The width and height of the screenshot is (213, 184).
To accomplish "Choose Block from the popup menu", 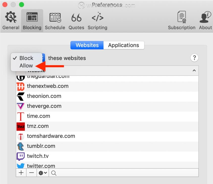I will click(x=26, y=58).
